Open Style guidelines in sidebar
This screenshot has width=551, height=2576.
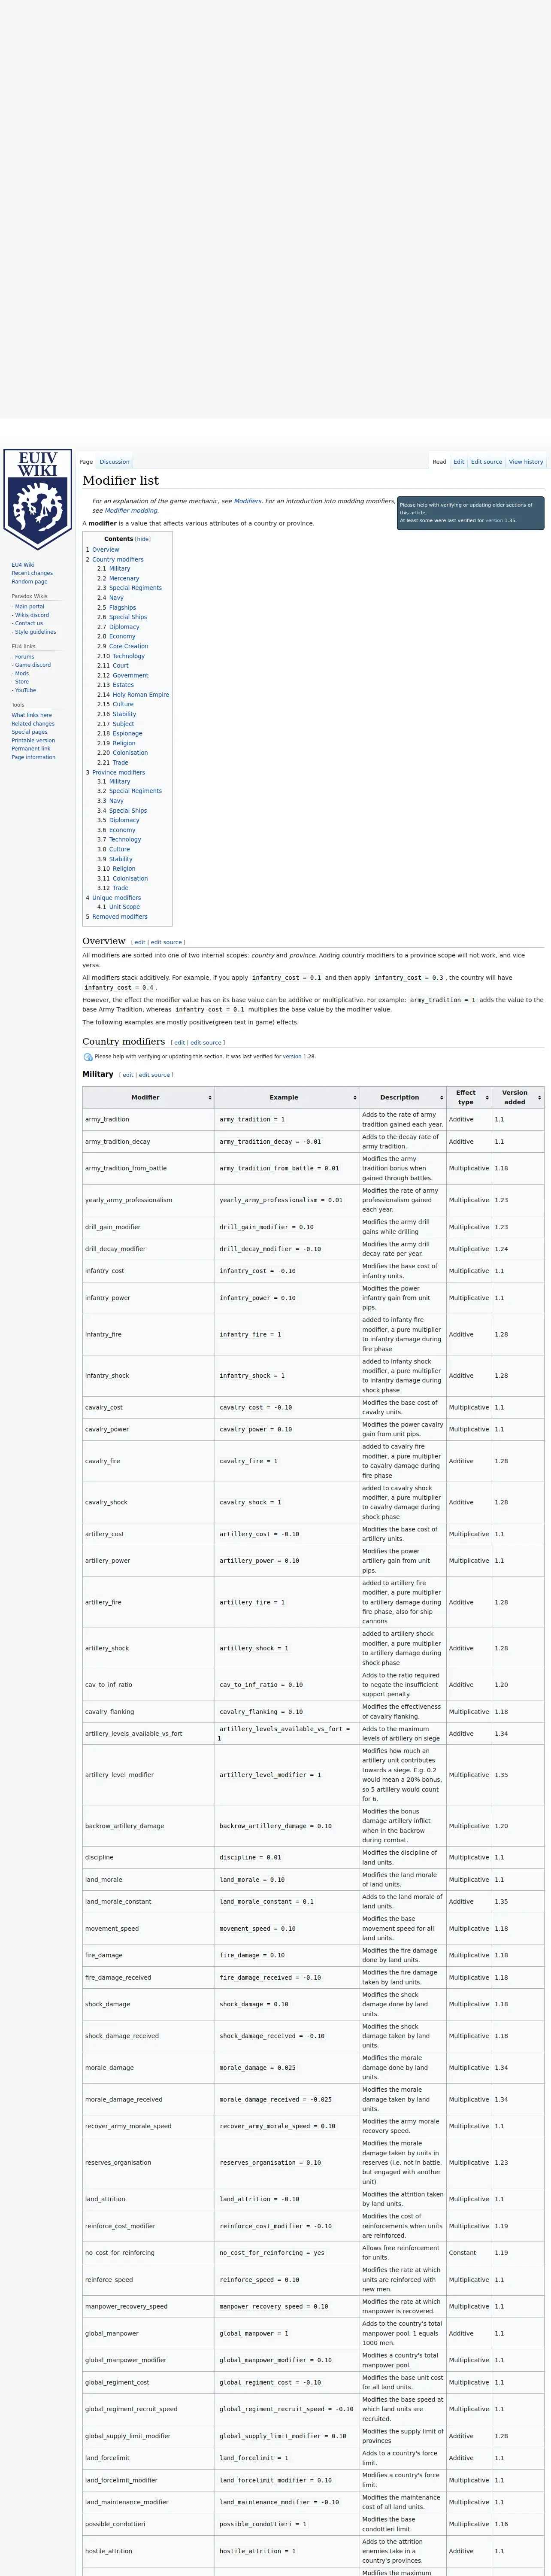click(x=35, y=632)
